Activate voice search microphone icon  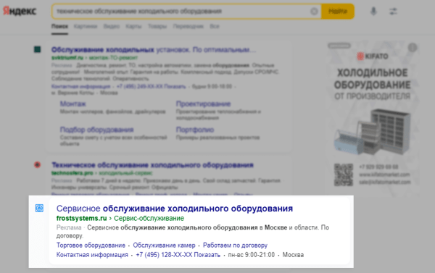point(373,12)
